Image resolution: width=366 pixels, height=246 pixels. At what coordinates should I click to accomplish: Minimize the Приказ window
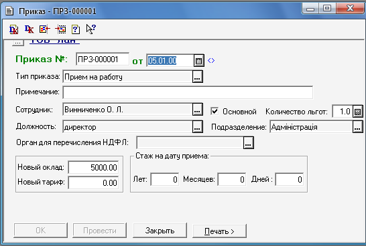(x=310, y=9)
